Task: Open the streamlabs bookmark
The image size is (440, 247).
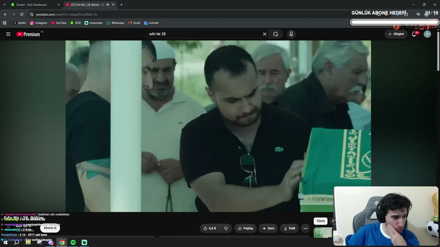Action: tap(93, 23)
